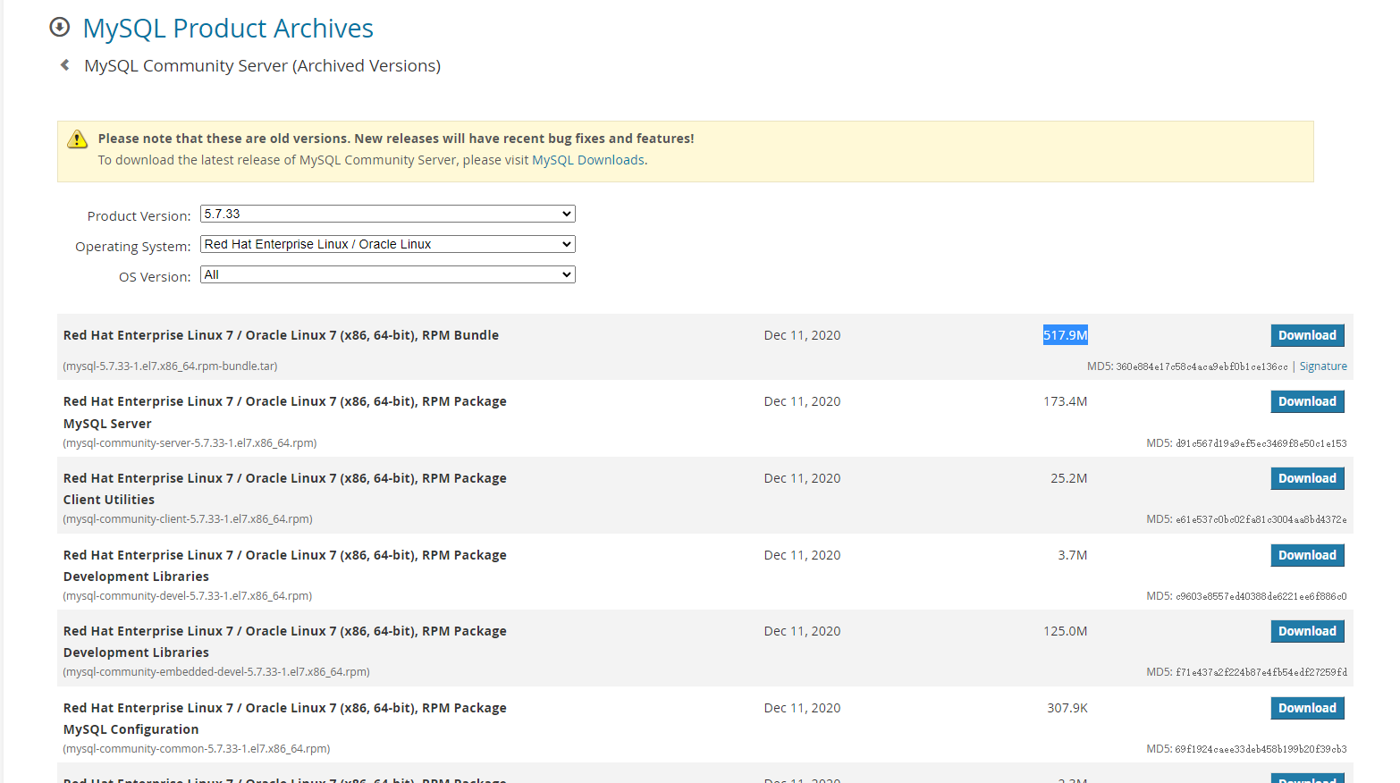Open the Signature link for the RPM bundle
Viewport: 1400px width, 783px height.
[x=1323, y=366]
